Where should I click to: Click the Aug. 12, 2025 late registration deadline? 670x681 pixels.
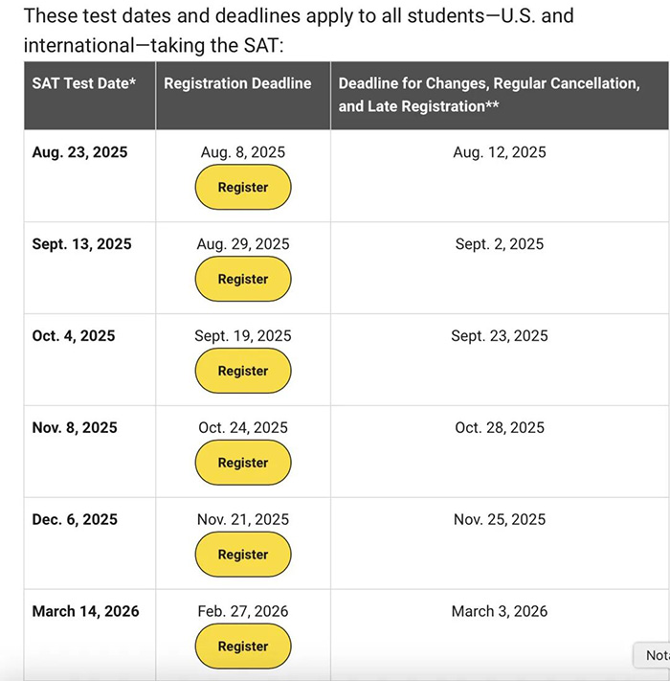pos(500,152)
